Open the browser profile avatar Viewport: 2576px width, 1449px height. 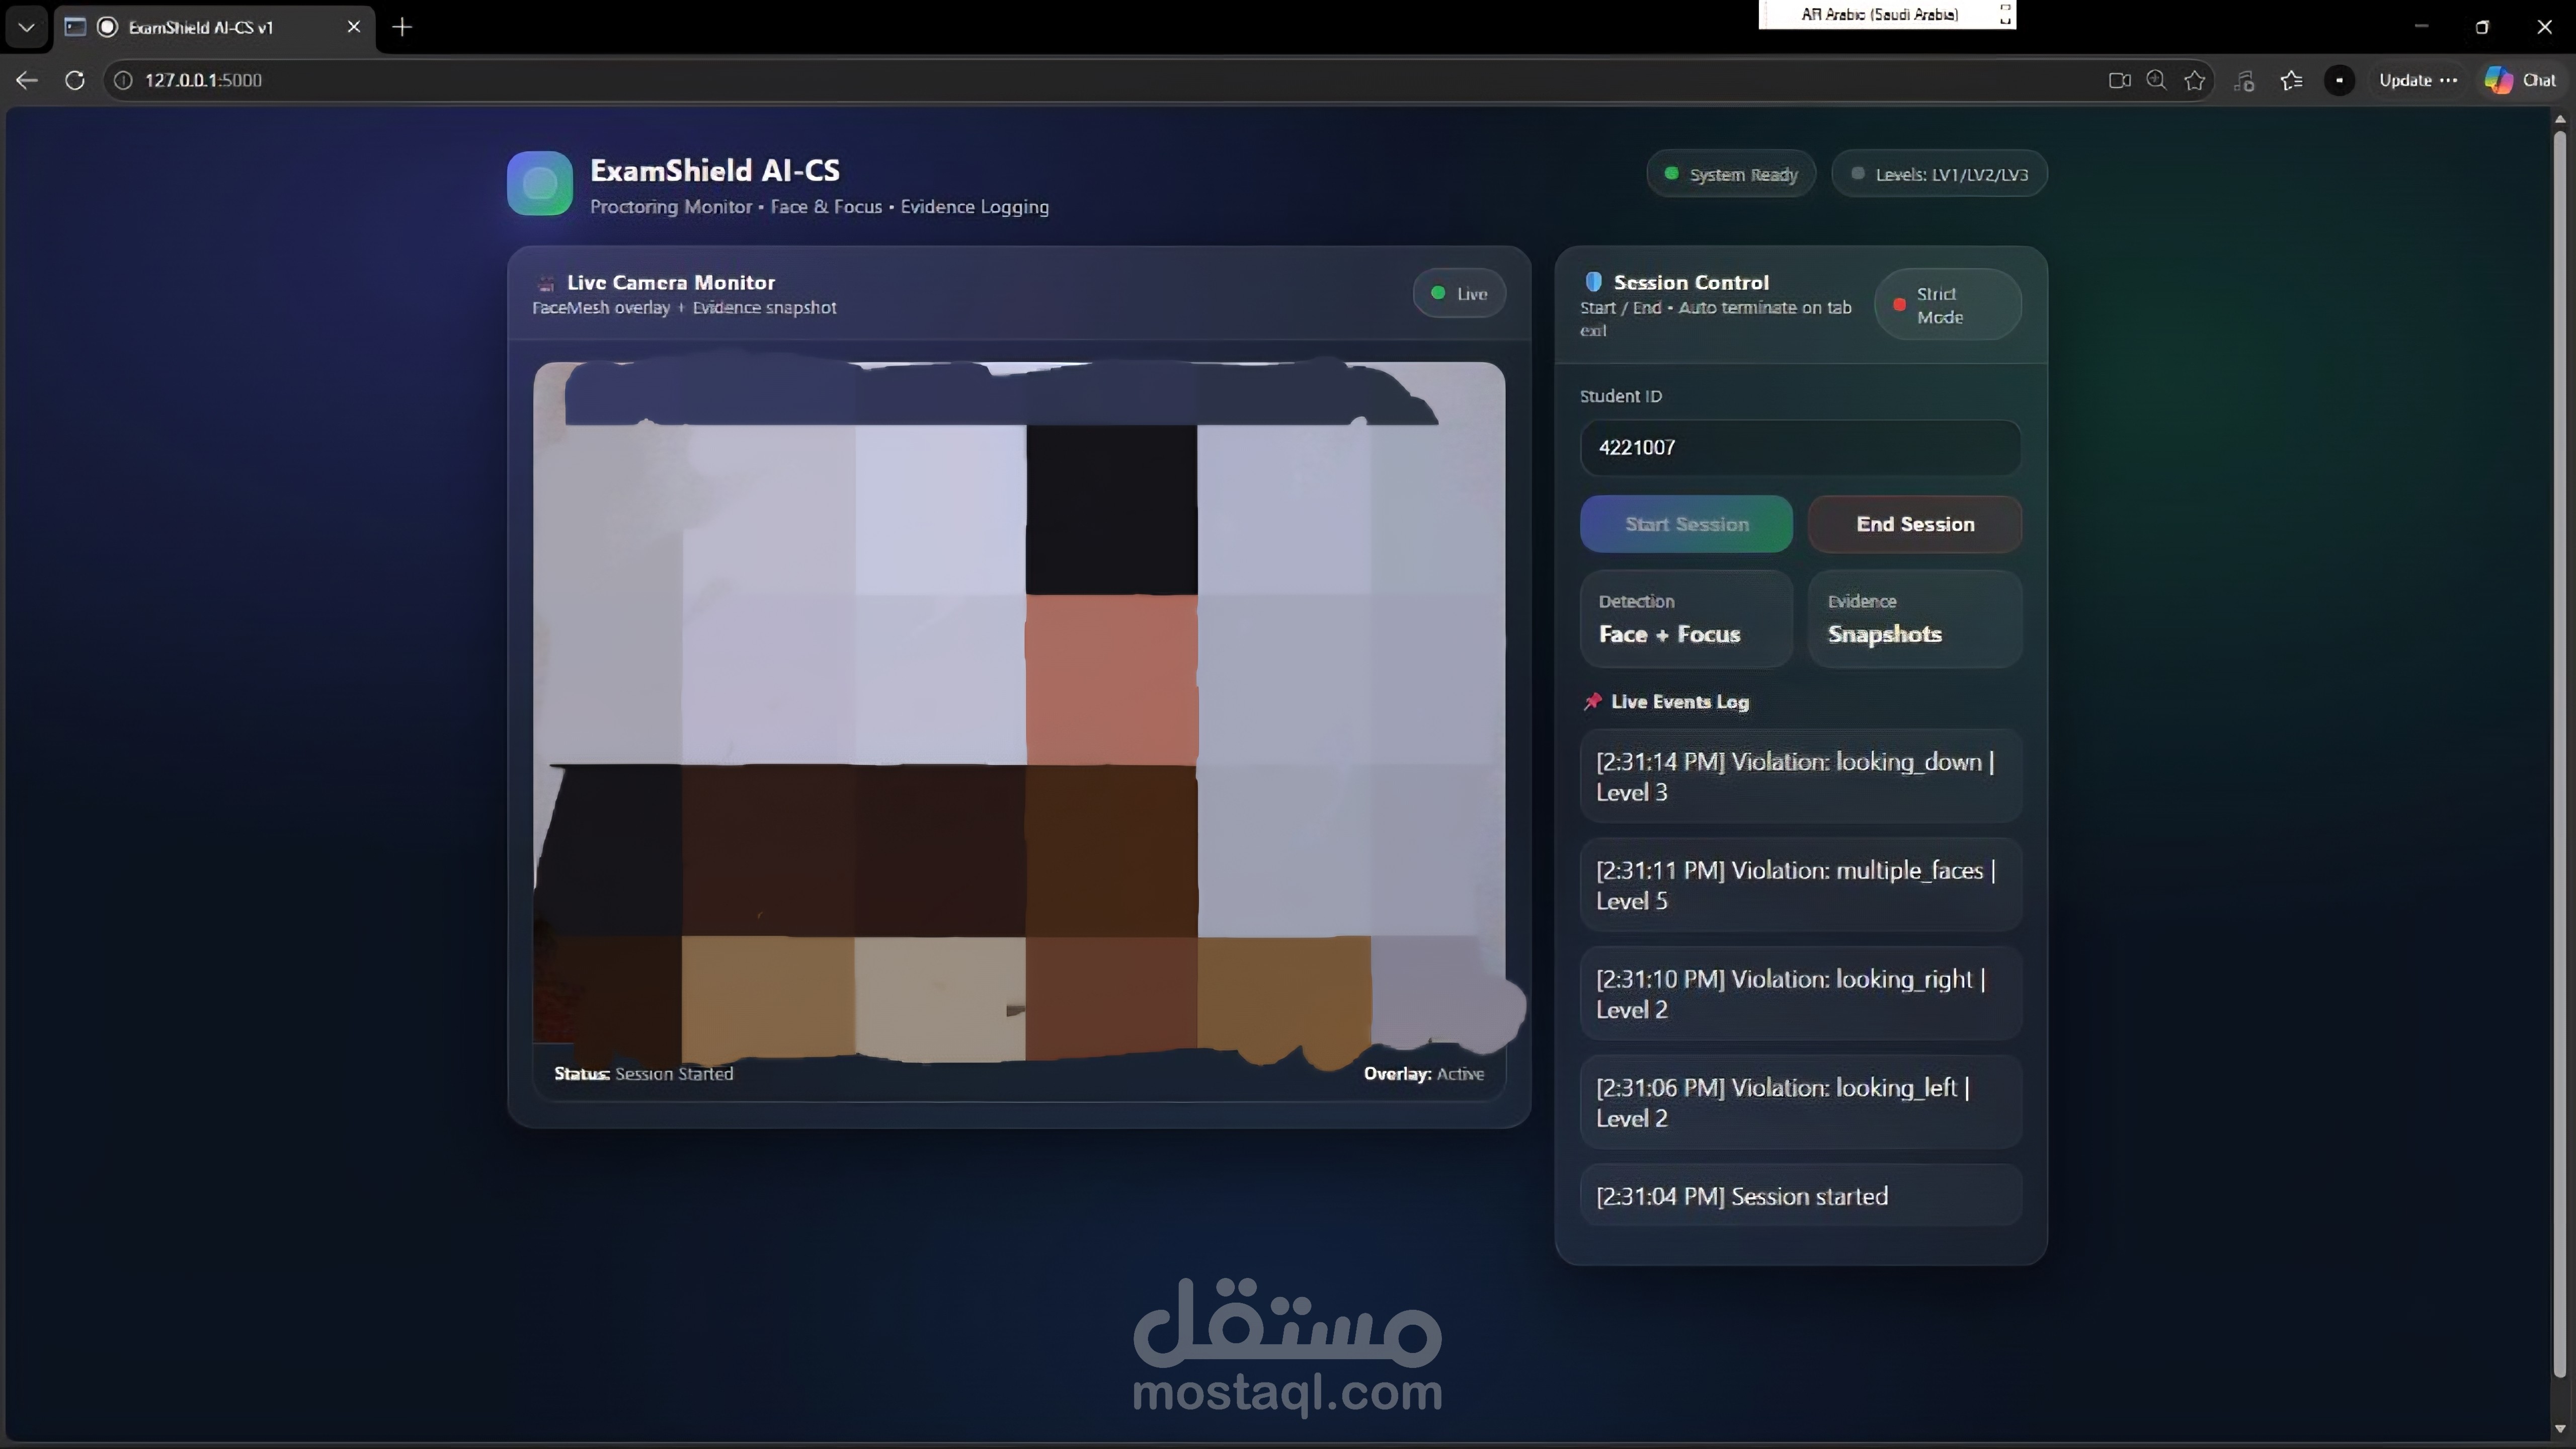point(2339,80)
